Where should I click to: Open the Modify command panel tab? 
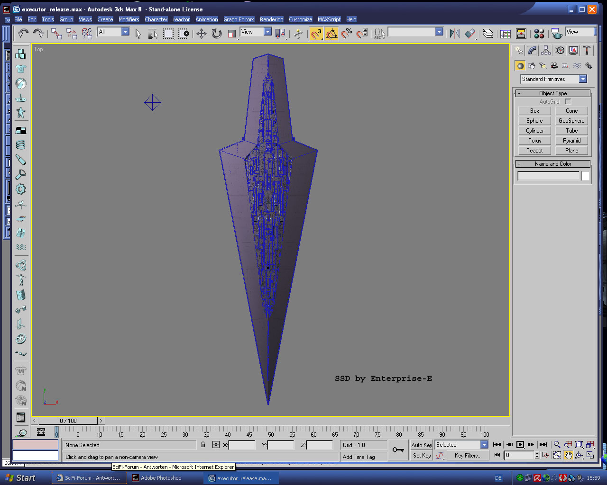tap(532, 50)
